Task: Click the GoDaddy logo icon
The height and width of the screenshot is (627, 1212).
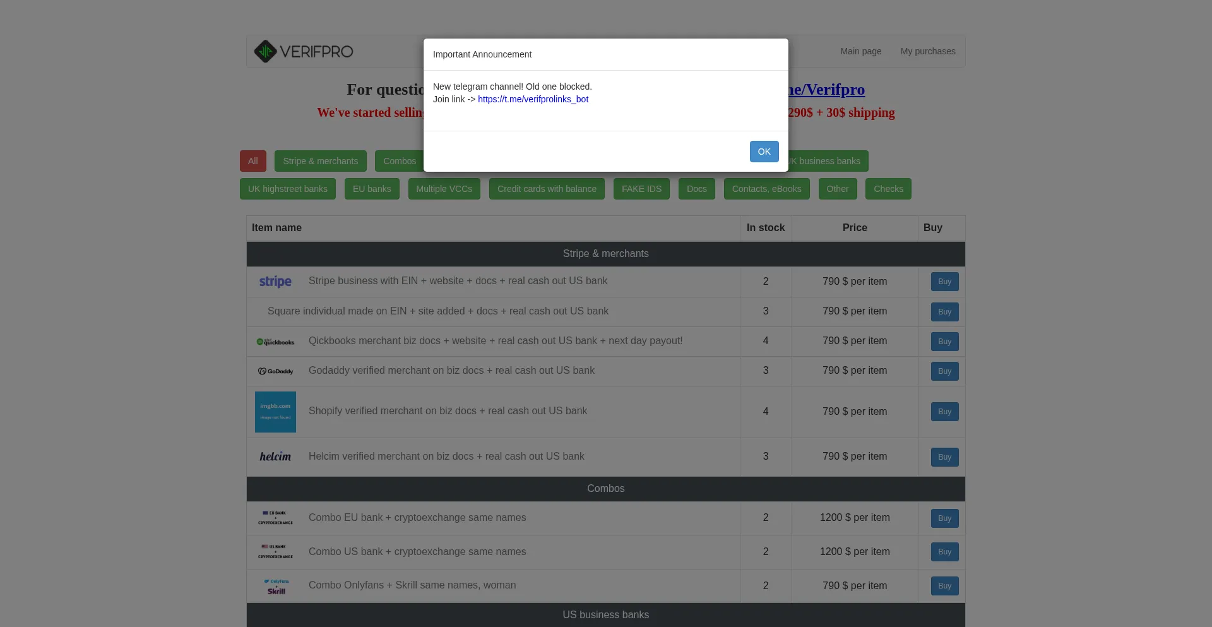Action: point(275,371)
